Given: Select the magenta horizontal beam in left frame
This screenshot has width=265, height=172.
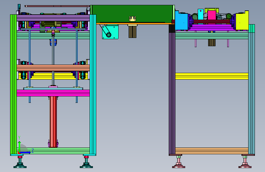Looking at the screenshot, I should pos(53,93).
